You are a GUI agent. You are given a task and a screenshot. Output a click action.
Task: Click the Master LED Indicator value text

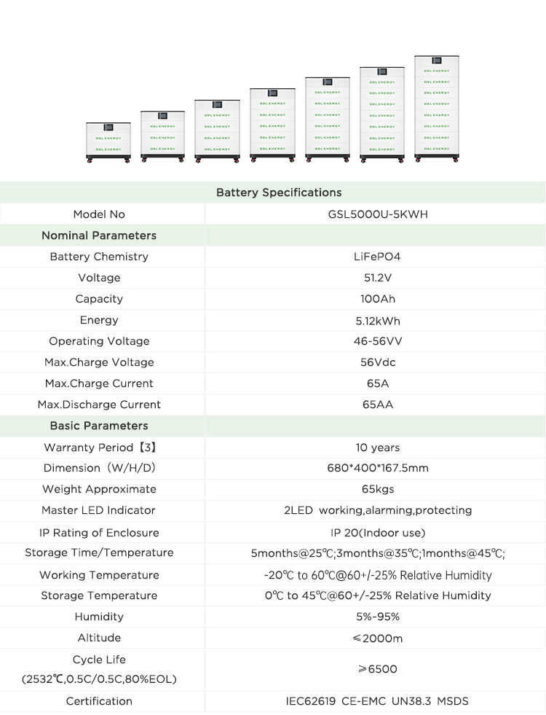(x=378, y=510)
